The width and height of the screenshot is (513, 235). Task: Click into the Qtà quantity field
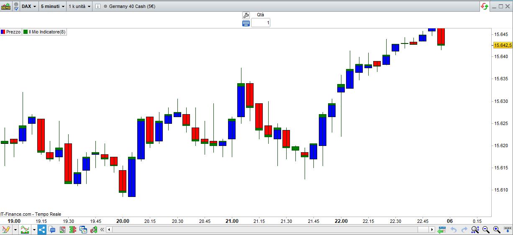click(x=261, y=23)
